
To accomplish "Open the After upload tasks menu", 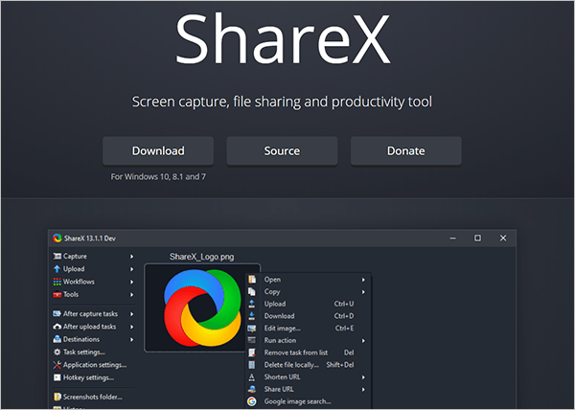I will [96, 327].
